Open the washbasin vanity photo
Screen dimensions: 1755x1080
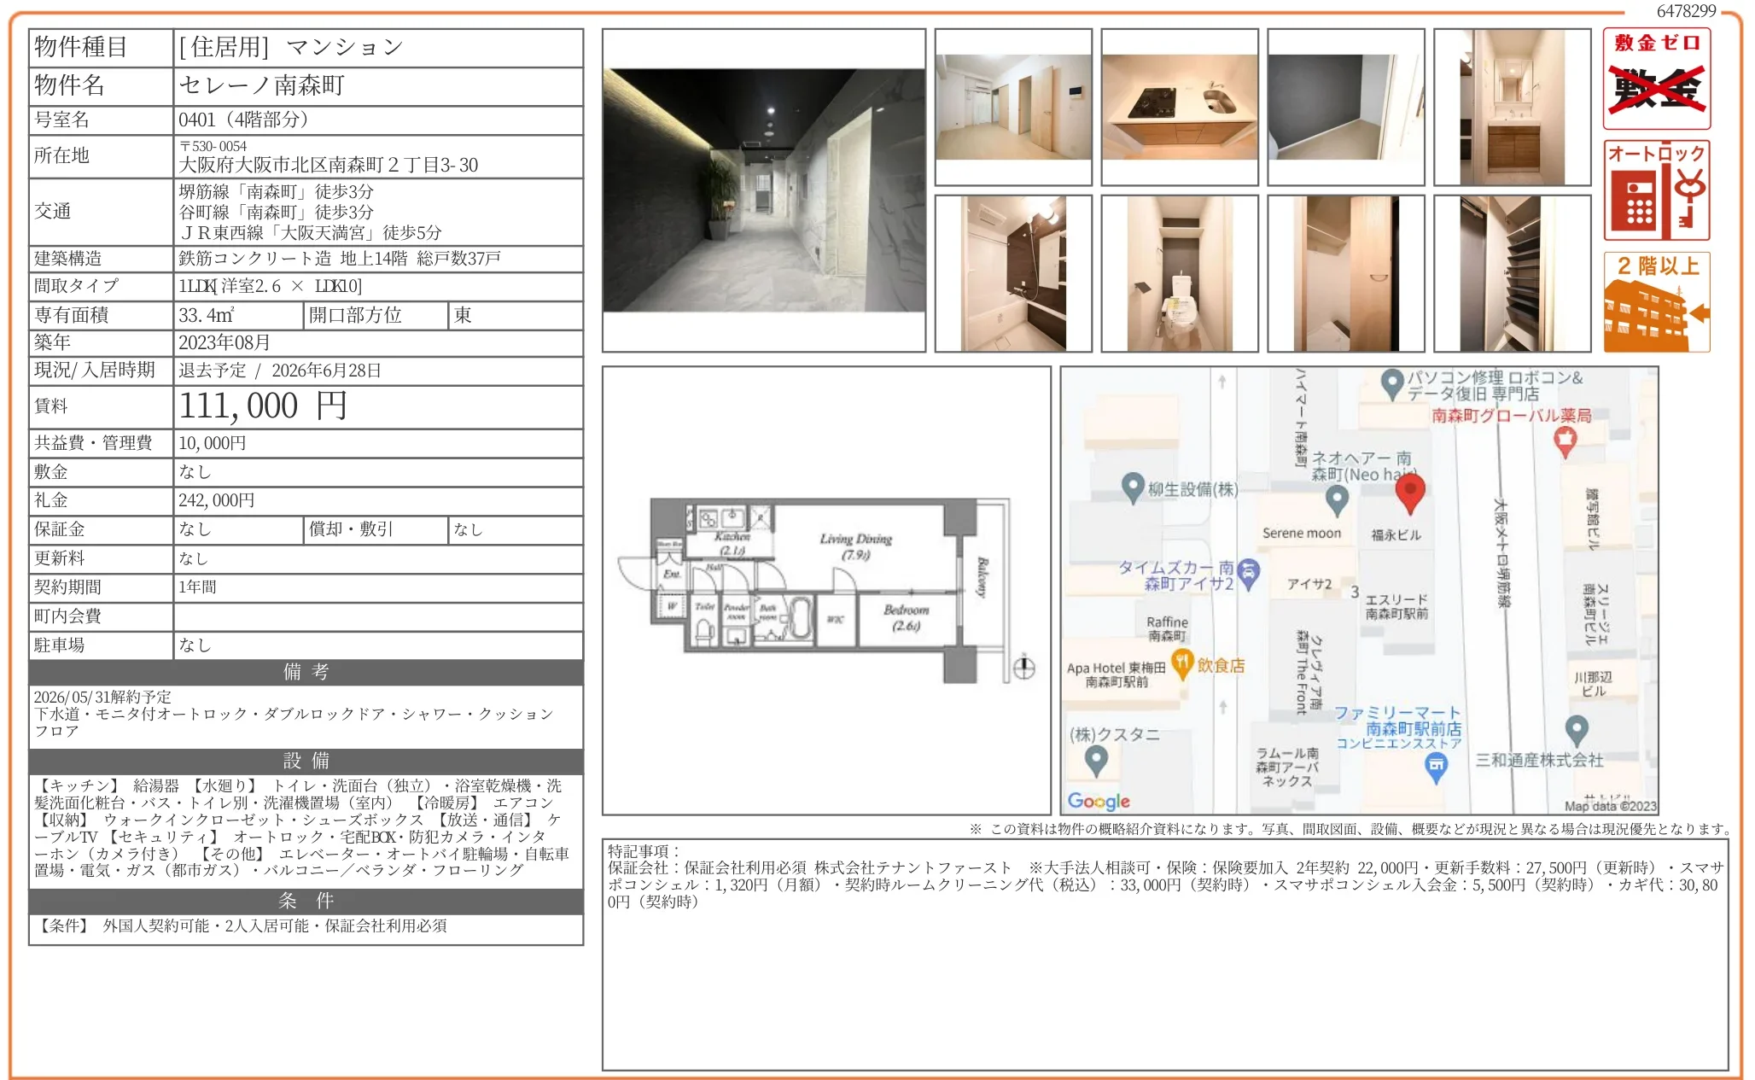(1512, 107)
